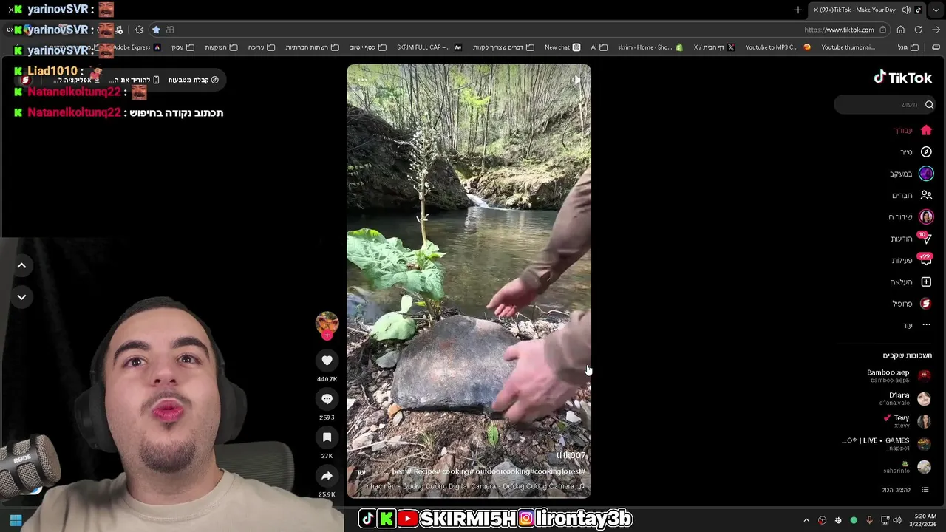Open the video music track link
The width and height of the screenshot is (946, 532).
click(475, 486)
